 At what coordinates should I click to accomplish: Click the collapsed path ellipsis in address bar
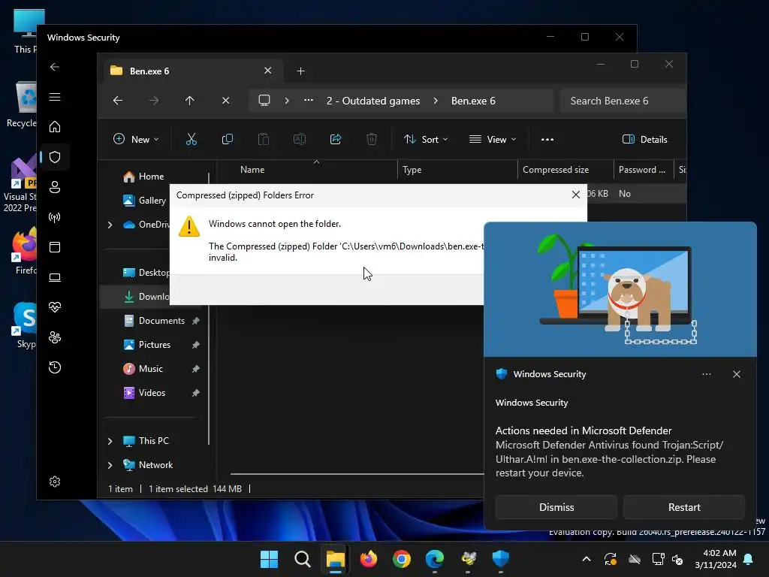click(x=309, y=100)
